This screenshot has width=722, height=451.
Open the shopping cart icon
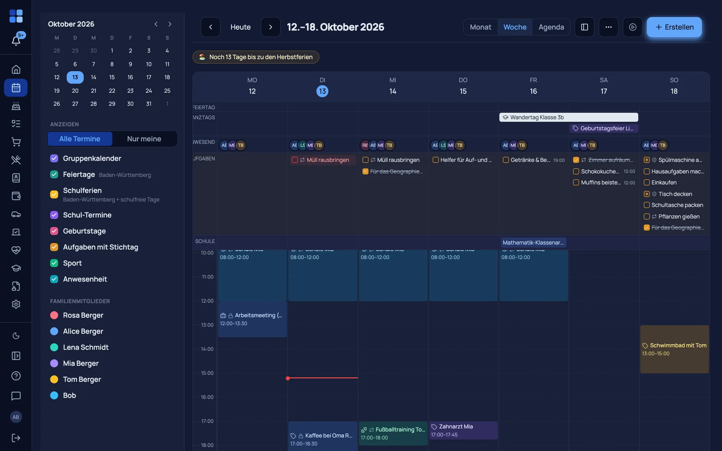tap(16, 142)
